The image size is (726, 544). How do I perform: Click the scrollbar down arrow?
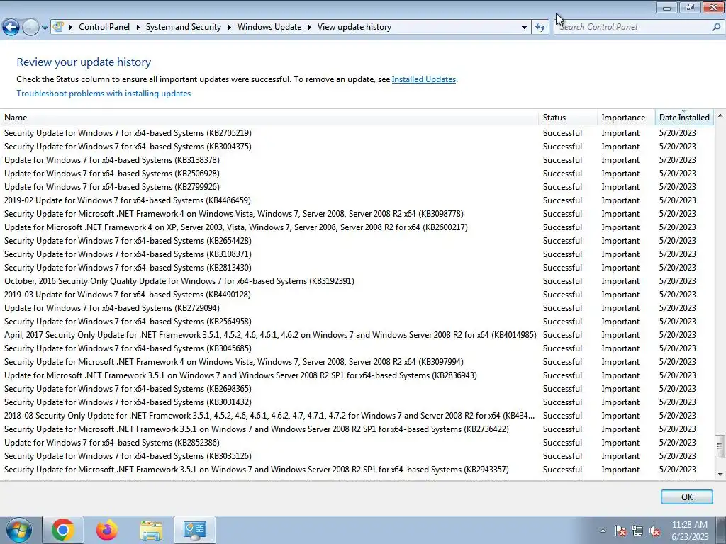click(720, 474)
